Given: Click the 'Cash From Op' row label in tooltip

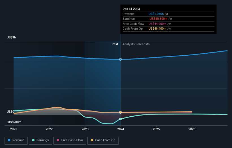Looking at the screenshot, I should coord(133,29).
